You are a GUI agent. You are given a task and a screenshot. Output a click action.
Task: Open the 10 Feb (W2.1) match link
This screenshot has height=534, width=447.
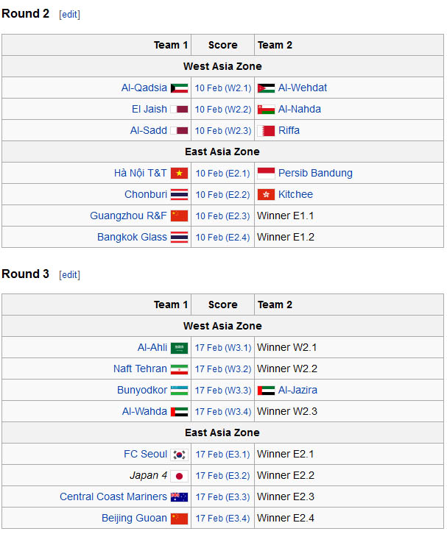pyautogui.click(x=223, y=88)
